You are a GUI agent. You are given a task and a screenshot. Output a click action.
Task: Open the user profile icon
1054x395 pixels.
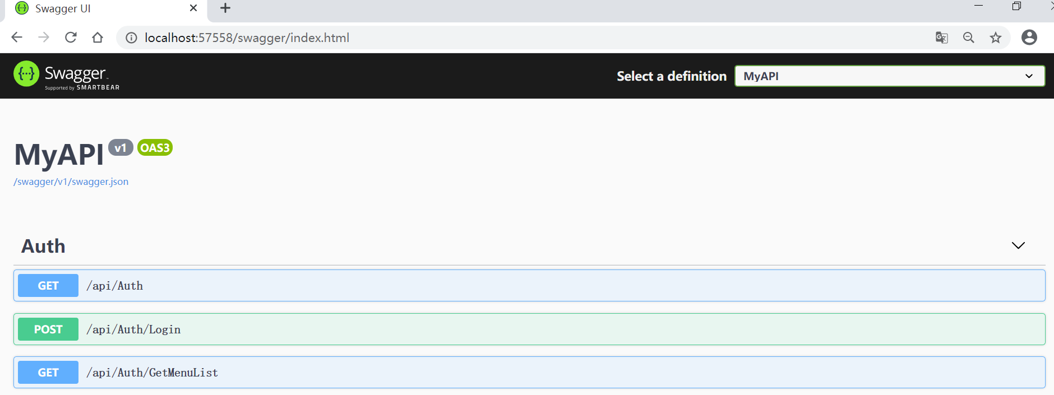click(1029, 38)
